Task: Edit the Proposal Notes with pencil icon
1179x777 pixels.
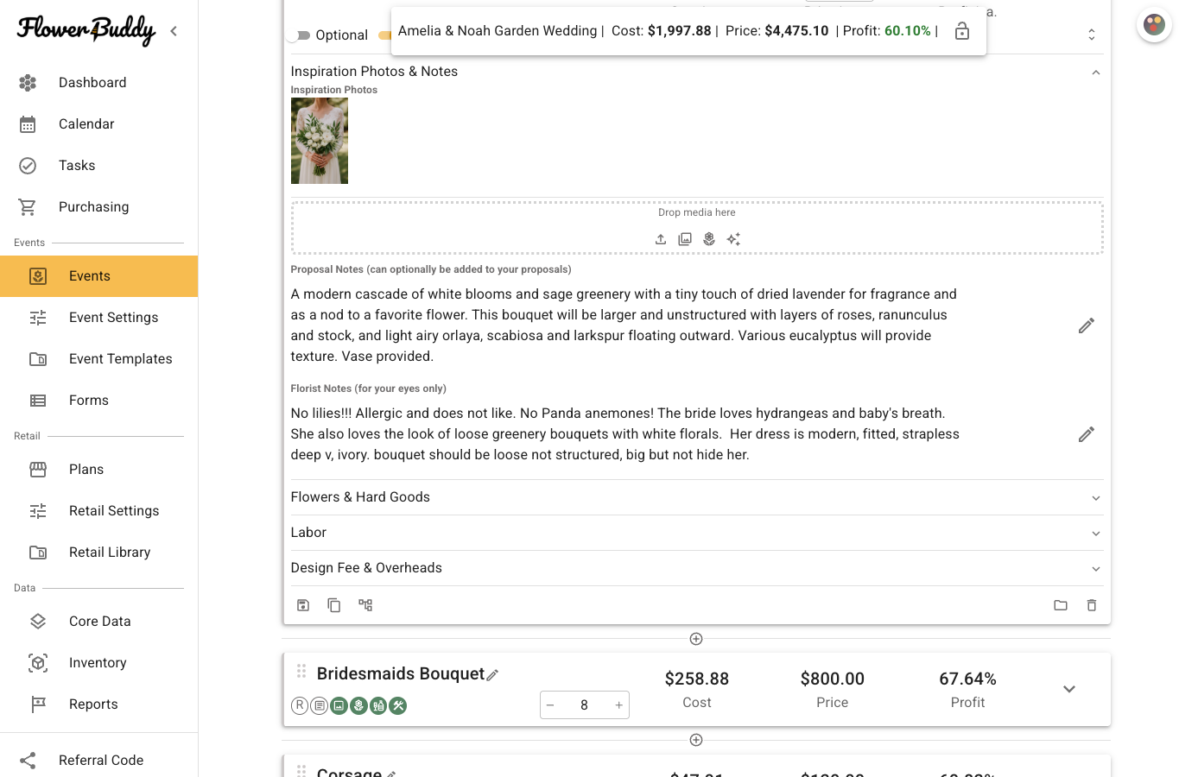Action: [1087, 325]
